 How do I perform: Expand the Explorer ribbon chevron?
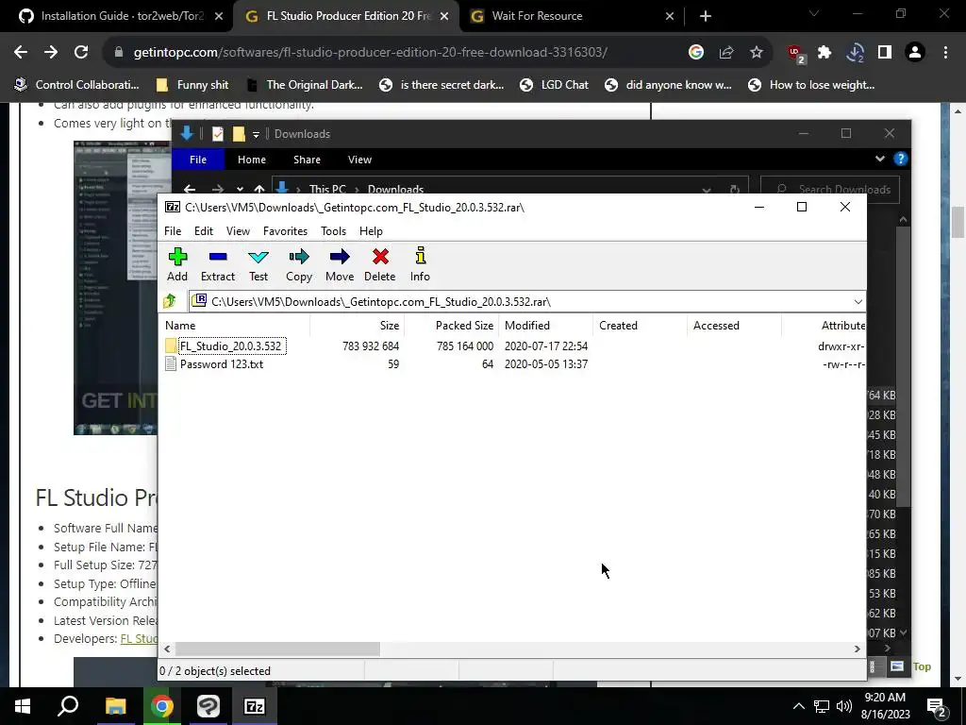coord(880,159)
